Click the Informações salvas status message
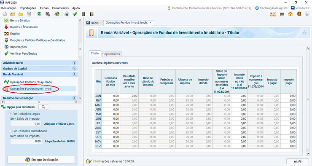Viewport: 312px width, 166px height. tap(113, 161)
